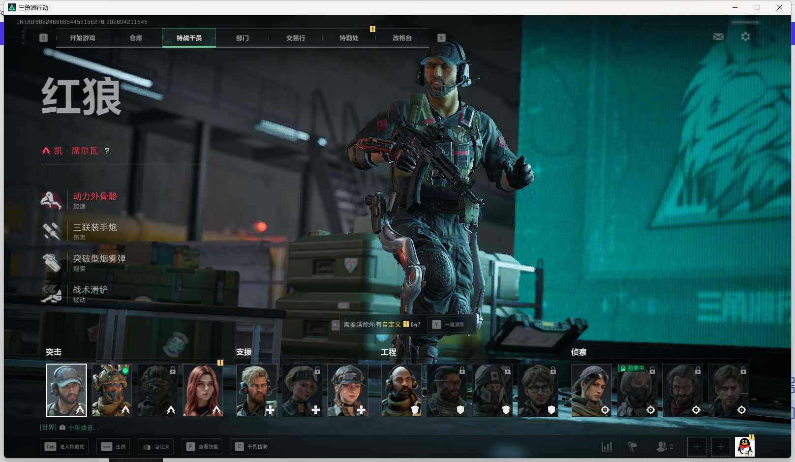Click the 战术滑铲 skill name

pos(91,290)
